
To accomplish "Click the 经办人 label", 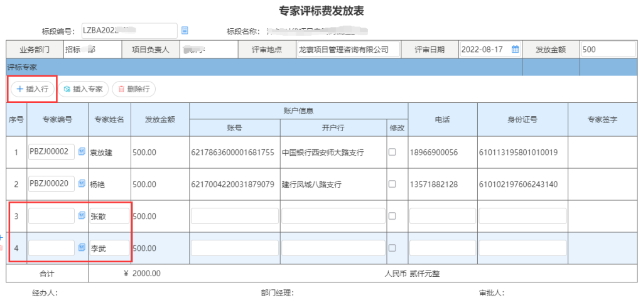I will (45, 293).
